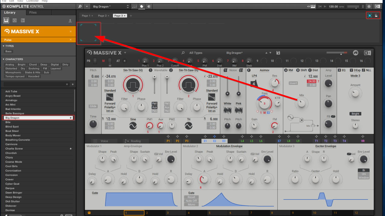Click the drag handle above P1
This screenshot has height=216, width=385.
168,137
